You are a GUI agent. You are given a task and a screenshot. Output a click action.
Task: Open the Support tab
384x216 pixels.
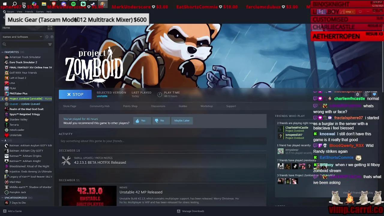click(231, 106)
